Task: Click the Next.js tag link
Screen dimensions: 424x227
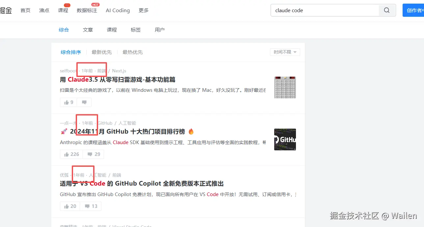Action: point(119,71)
